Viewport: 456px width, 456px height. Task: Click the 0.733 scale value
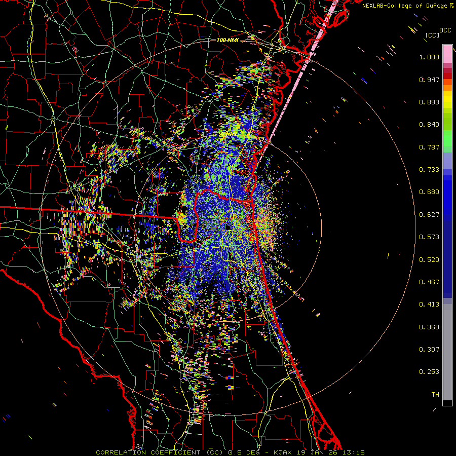click(x=429, y=170)
